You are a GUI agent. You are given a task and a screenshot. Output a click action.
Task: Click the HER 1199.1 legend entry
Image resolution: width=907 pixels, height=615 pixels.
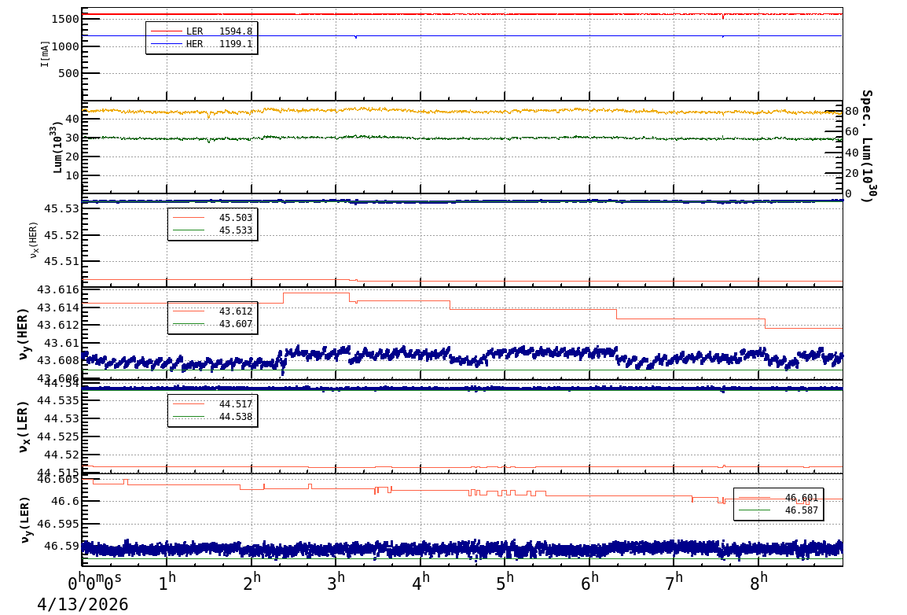pos(201,44)
